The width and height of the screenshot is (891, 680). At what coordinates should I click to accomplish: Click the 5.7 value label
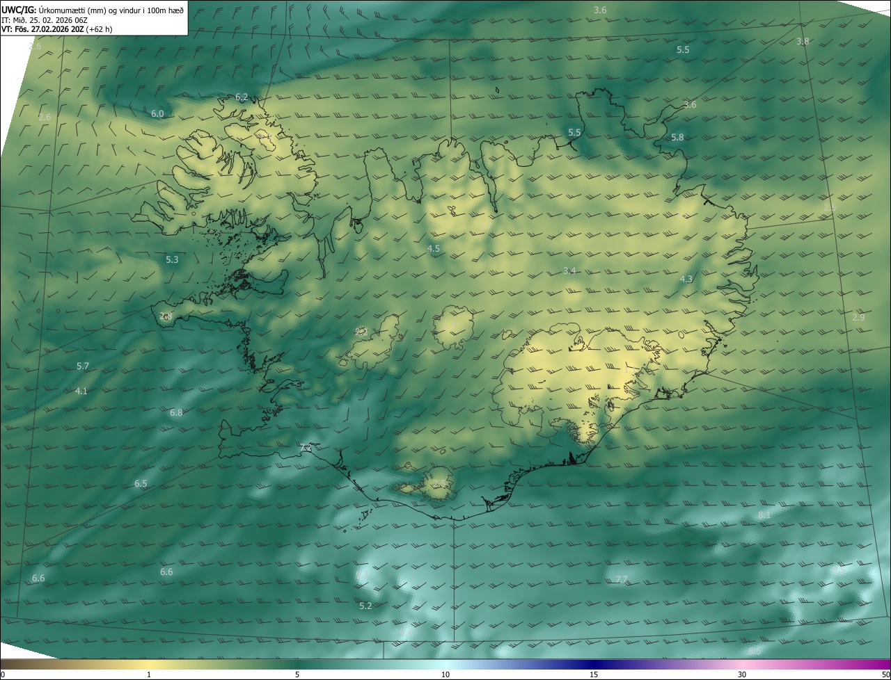pyautogui.click(x=83, y=366)
